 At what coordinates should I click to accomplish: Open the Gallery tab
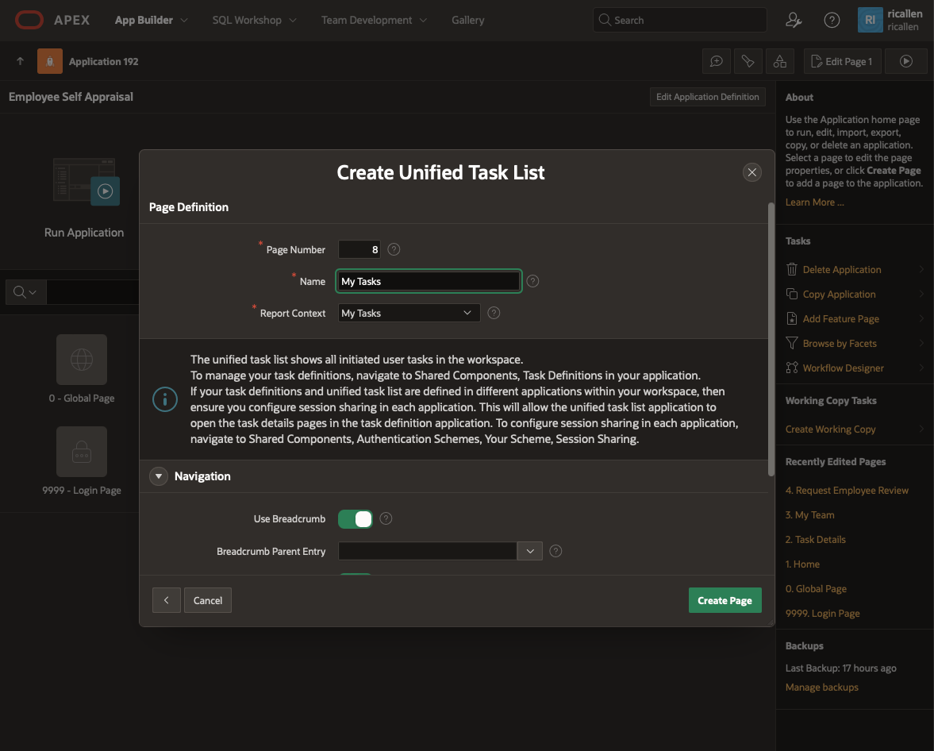click(467, 20)
